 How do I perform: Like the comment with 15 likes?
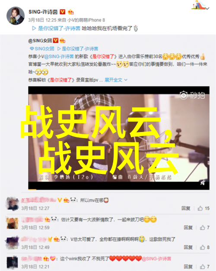pos(203,208)
